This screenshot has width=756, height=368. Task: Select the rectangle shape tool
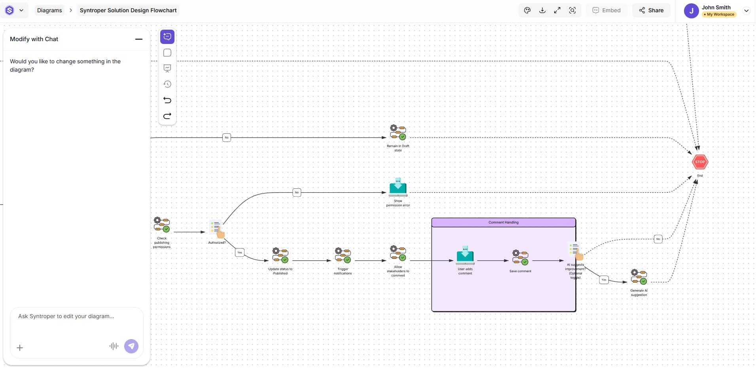[x=167, y=53]
